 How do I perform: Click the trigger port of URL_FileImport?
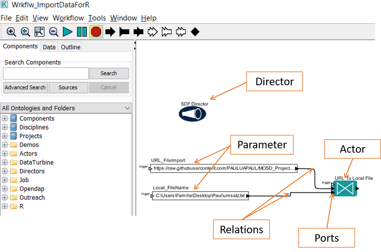pos(150,169)
